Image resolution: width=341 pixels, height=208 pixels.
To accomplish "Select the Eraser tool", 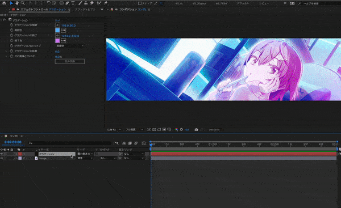I will [x=92, y=3].
